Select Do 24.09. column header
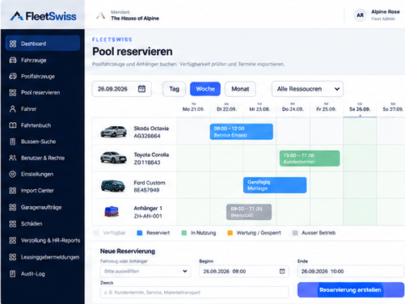The height and width of the screenshot is (304, 405). point(293,109)
